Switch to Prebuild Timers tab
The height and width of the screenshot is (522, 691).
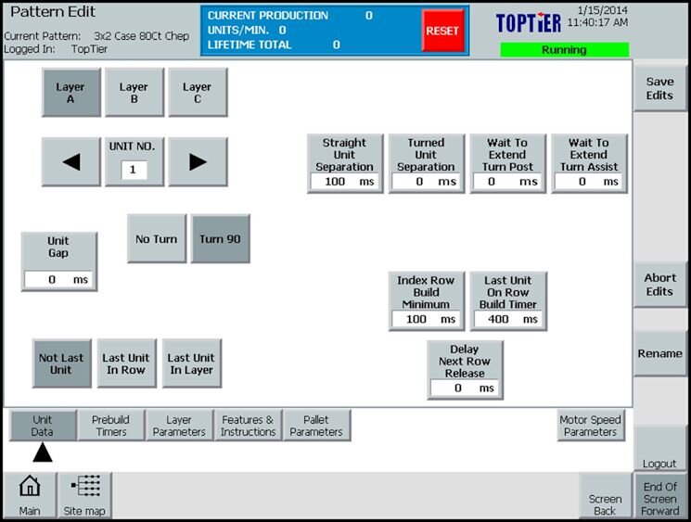tap(110, 426)
